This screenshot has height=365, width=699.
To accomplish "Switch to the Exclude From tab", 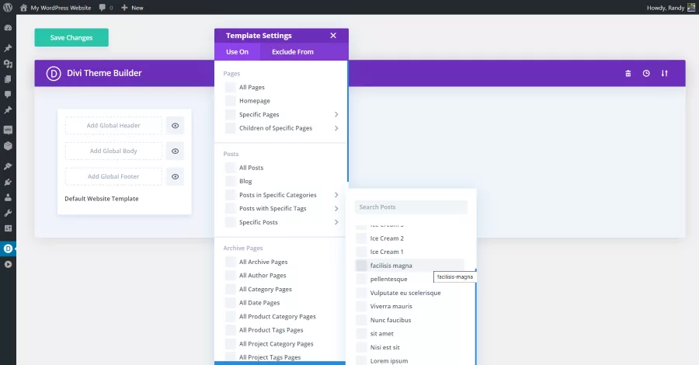I will point(293,52).
